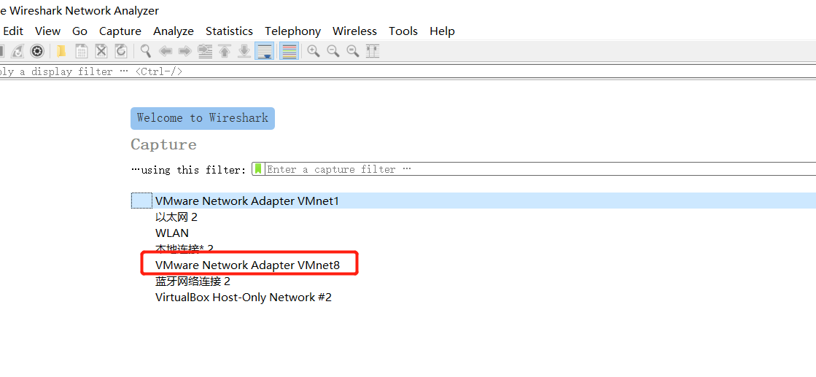Reset text to normal size icon

click(x=353, y=51)
